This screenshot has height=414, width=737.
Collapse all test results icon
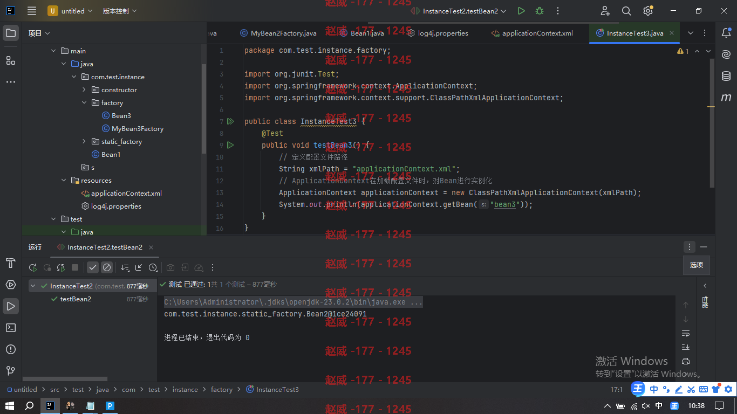tap(139, 267)
